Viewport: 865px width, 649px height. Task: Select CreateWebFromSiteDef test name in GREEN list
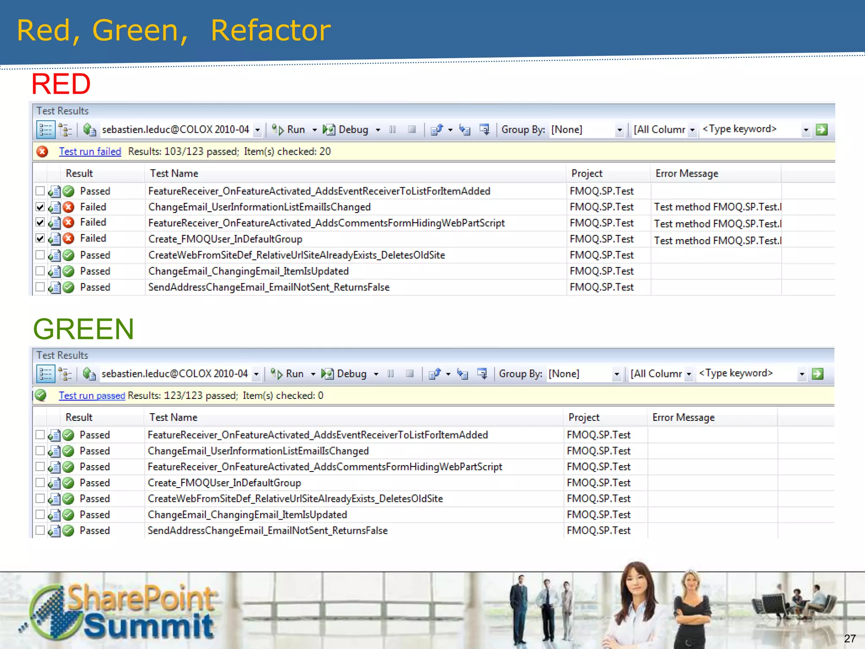(x=295, y=499)
